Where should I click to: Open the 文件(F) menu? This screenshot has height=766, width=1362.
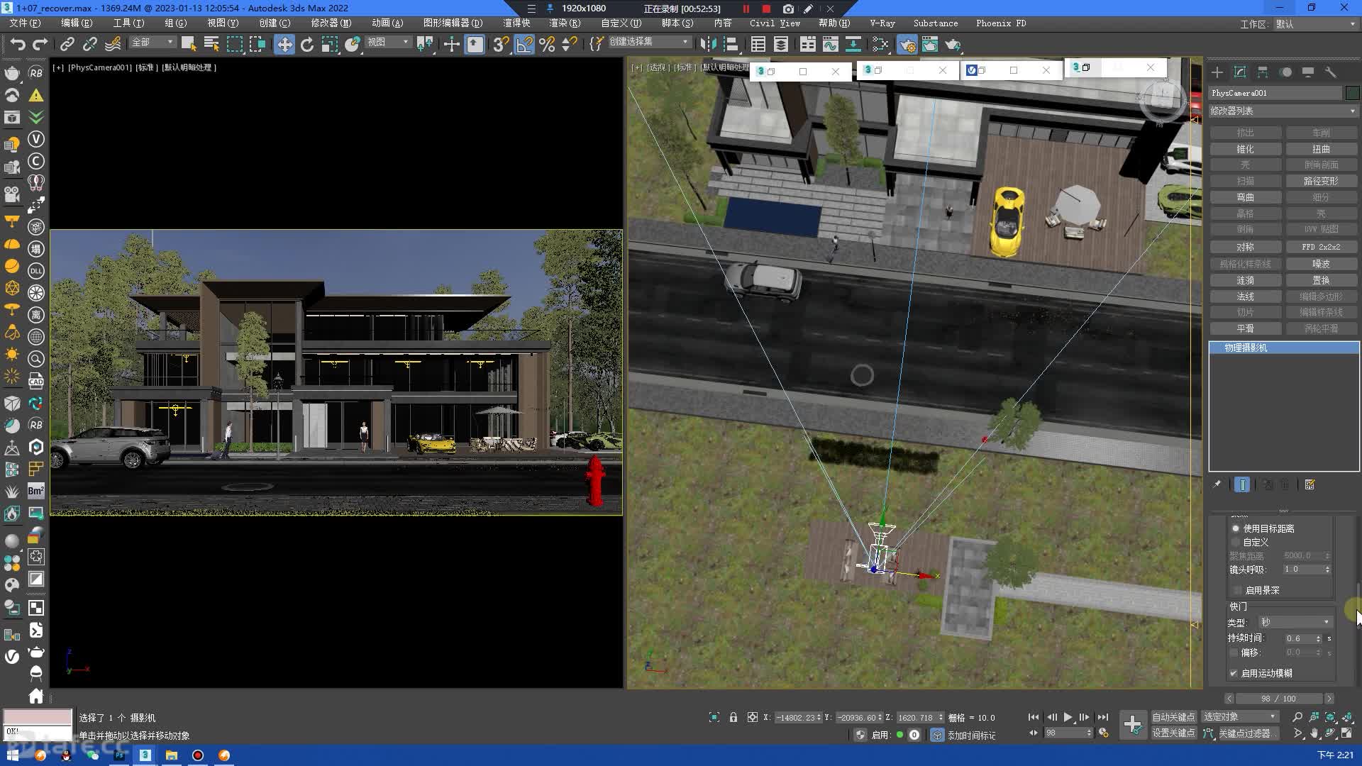[x=25, y=23]
